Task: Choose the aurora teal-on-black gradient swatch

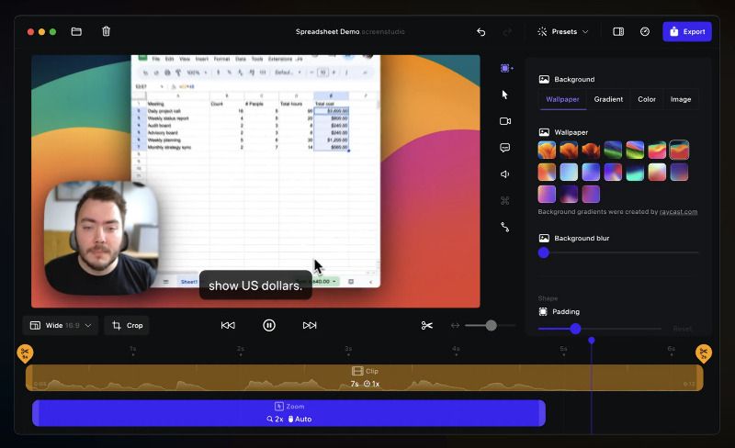Action: click(x=635, y=172)
